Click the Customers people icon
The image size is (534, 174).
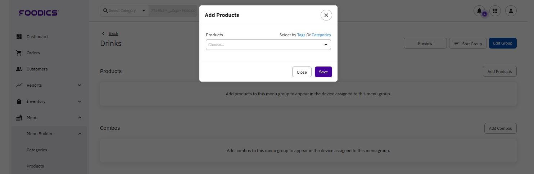pos(19,69)
